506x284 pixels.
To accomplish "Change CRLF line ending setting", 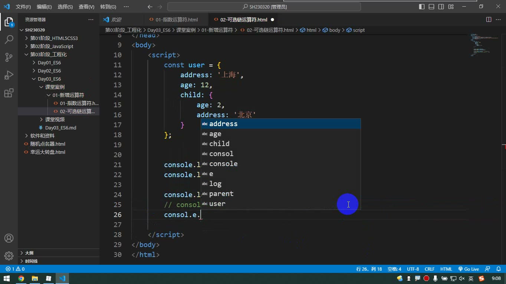I will tap(430, 269).
